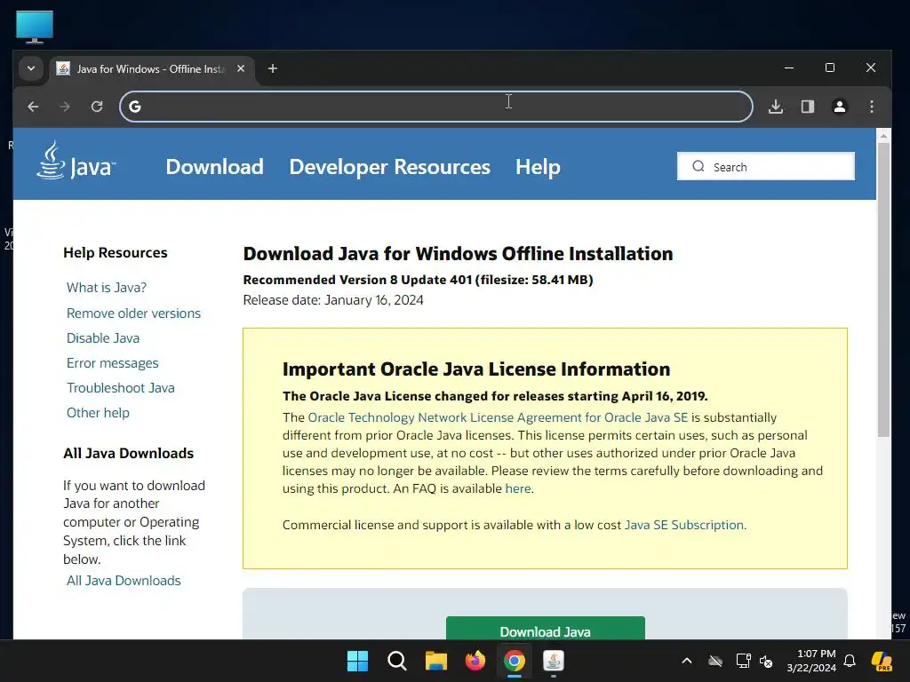The image size is (910, 682).
Task: Click the browser forward arrow
Action: [65, 107]
